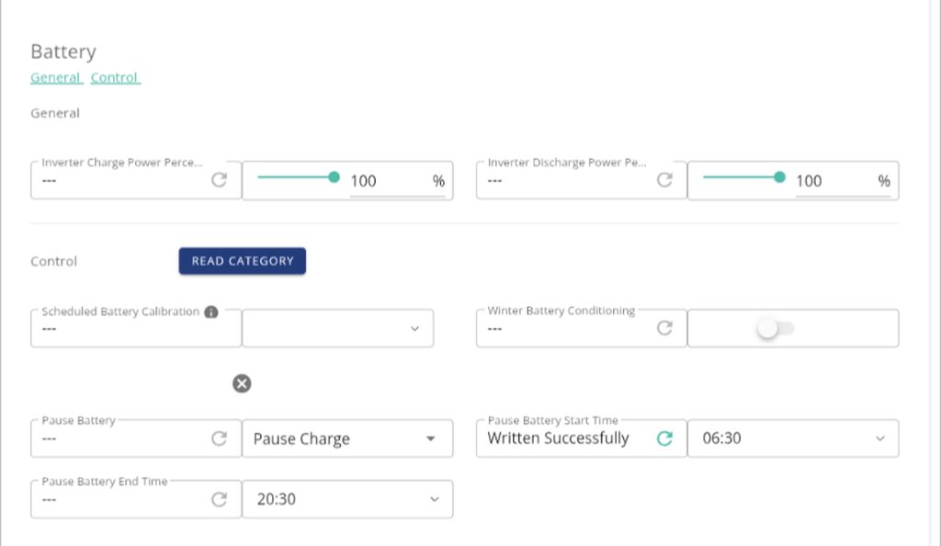Jump to the General section link
This screenshot has width=941, height=546.
(56, 78)
